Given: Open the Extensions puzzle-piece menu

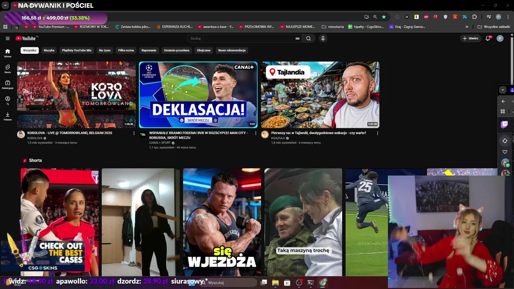Looking at the screenshot, I should (x=475, y=17).
